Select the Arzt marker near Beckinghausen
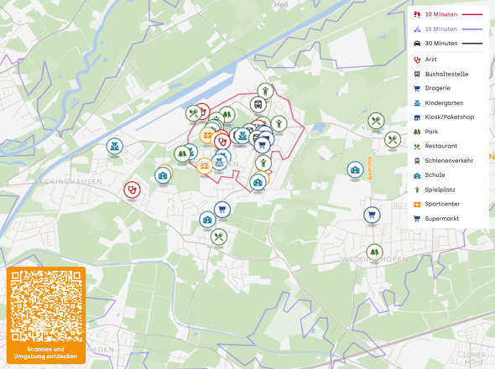 click(132, 190)
